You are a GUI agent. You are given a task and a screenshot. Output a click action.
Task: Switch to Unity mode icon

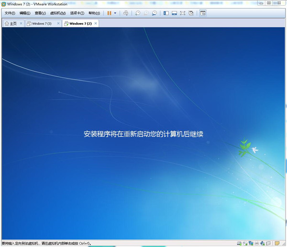191,13
